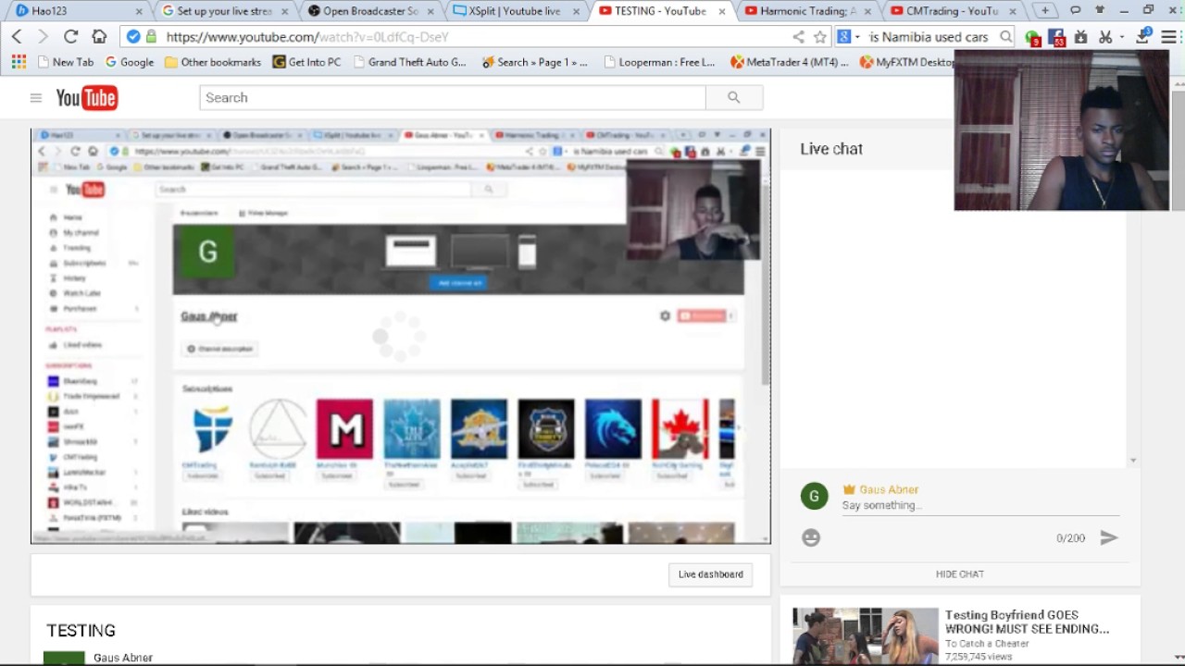The width and height of the screenshot is (1185, 666).
Task: Open the emoji picker in live chat
Action: [811, 537]
